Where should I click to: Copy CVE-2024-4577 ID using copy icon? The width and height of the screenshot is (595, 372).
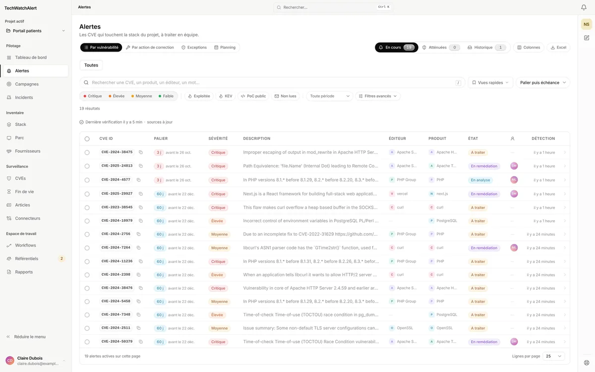[138, 180]
